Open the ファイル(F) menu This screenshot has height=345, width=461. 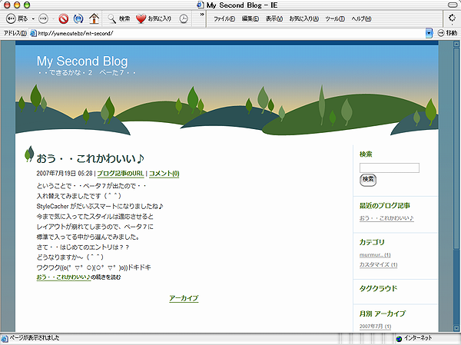tap(224, 18)
